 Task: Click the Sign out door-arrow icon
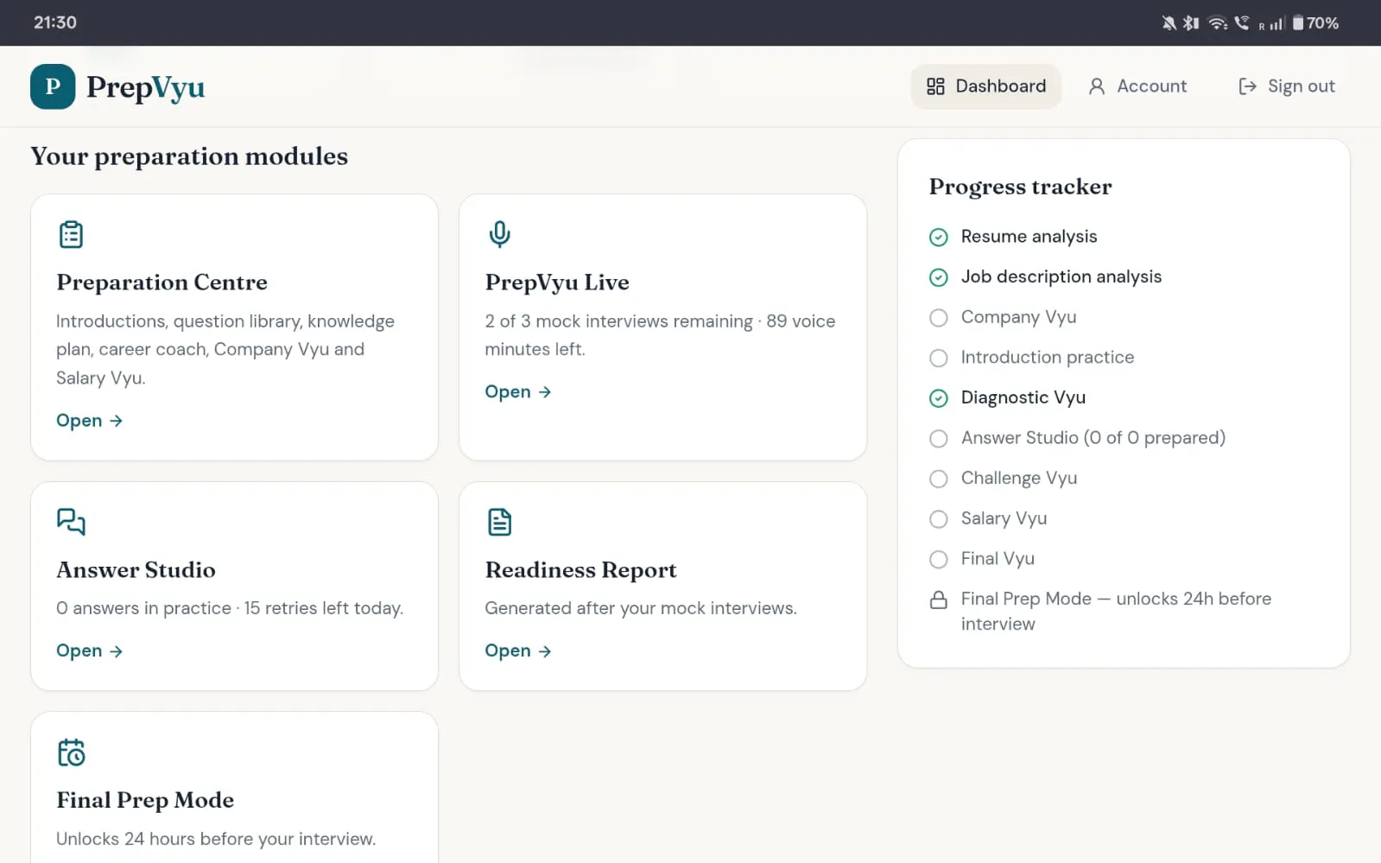1247,86
